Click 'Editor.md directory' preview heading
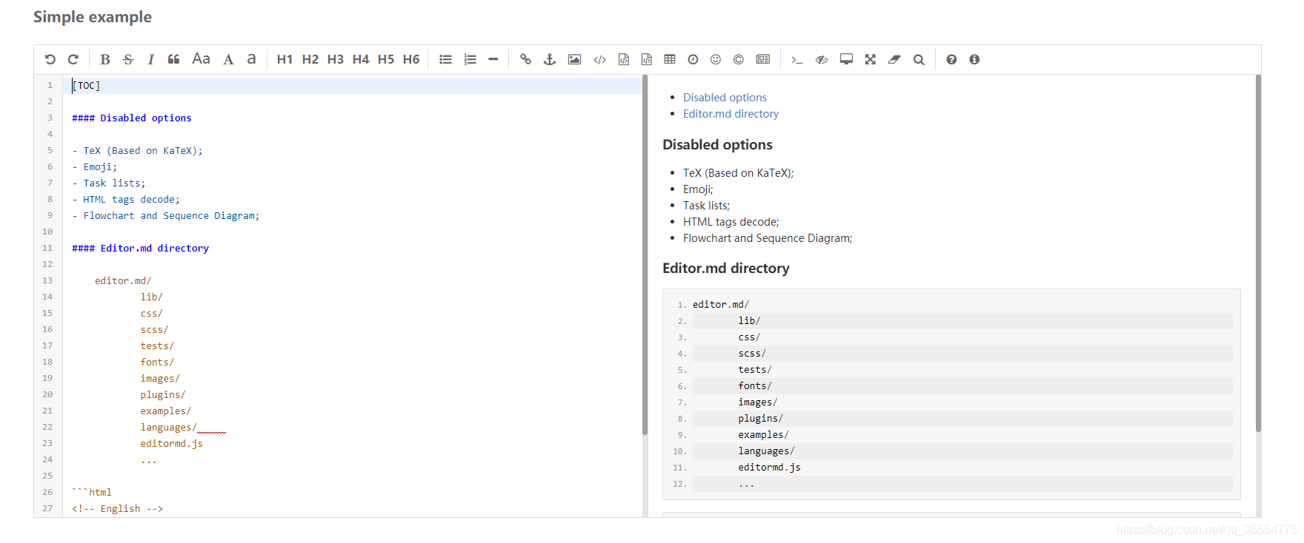The height and width of the screenshot is (543, 1304). tap(726, 269)
